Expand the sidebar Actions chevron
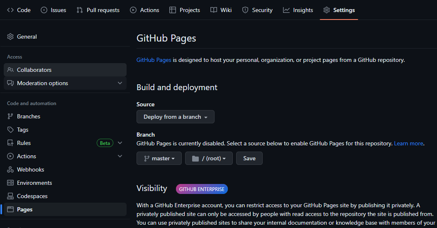Image resolution: width=437 pixels, height=228 pixels. 120,156
